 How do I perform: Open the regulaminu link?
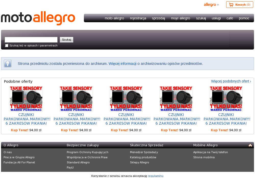156,176
